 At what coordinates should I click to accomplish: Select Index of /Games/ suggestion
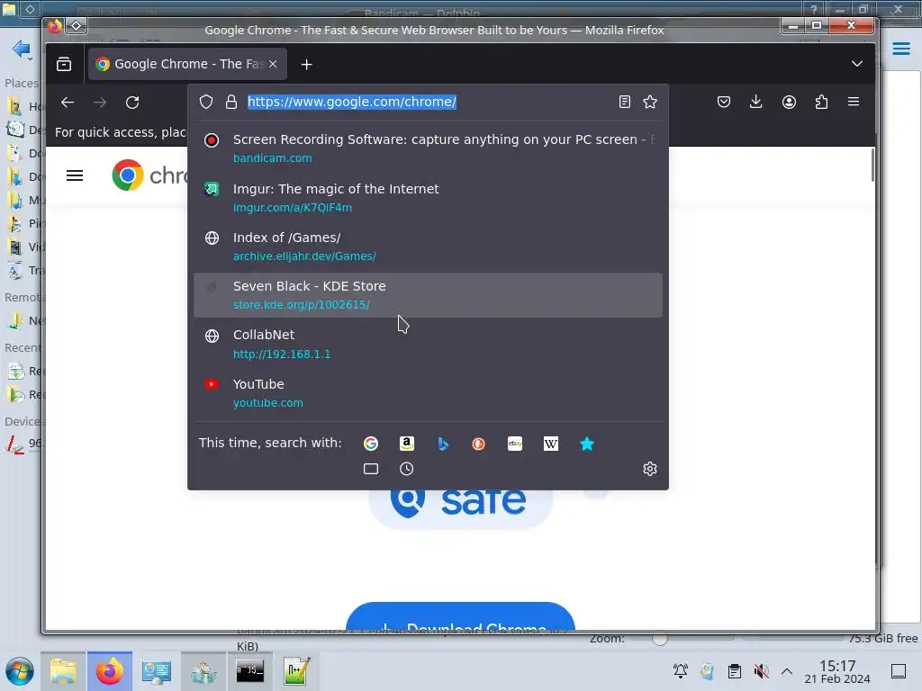pyautogui.click(x=428, y=247)
